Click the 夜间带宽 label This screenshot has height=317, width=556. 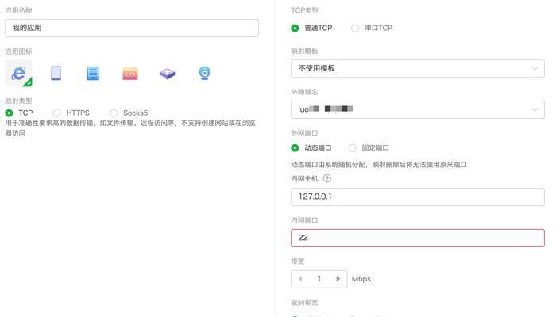[x=304, y=303]
